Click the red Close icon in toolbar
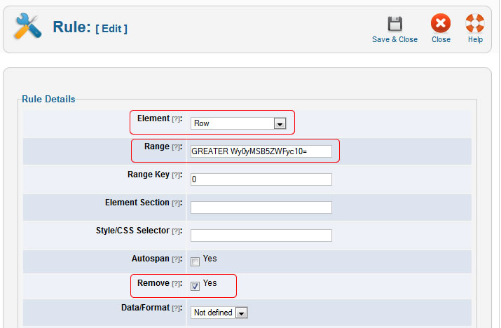501x328 pixels. point(441,25)
